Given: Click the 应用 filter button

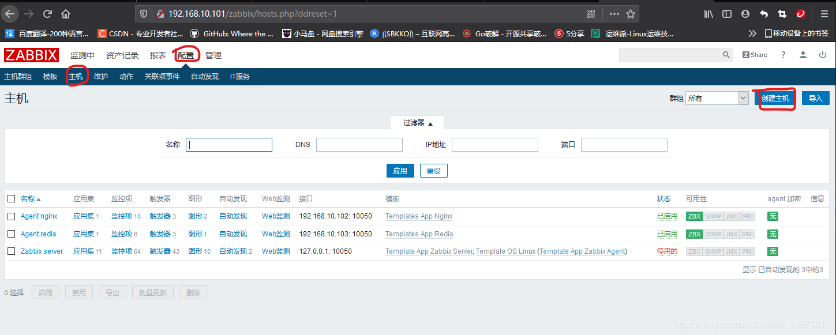Looking at the screenshot, I should coord(400,171).
